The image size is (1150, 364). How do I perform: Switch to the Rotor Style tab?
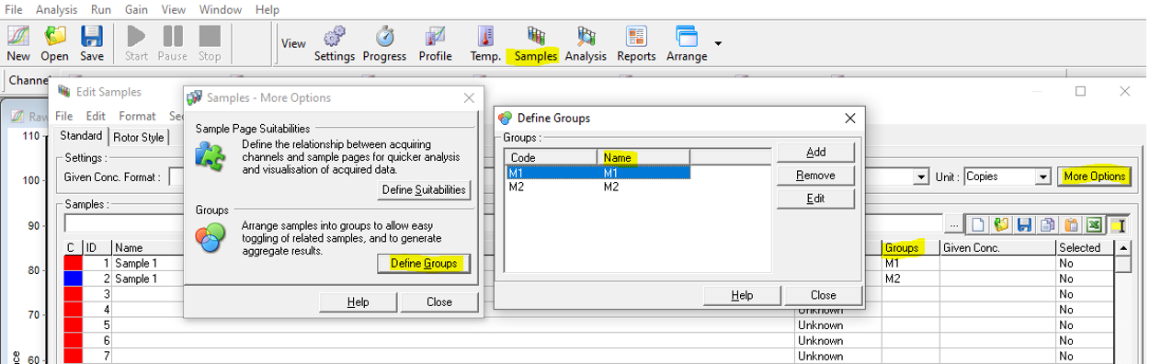[x=139, y=137]
